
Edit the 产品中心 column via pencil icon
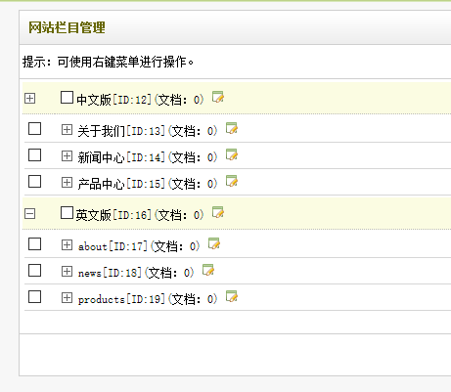pos(232,181)
